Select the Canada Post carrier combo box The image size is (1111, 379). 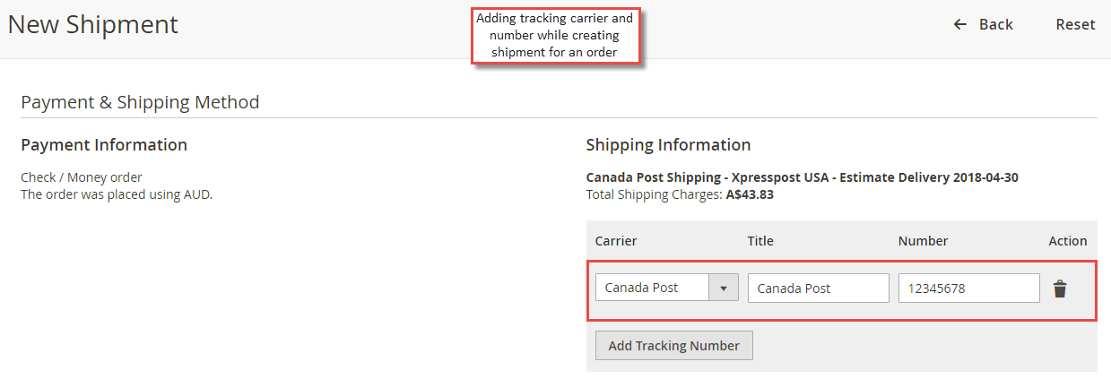[x=667, y=288]
